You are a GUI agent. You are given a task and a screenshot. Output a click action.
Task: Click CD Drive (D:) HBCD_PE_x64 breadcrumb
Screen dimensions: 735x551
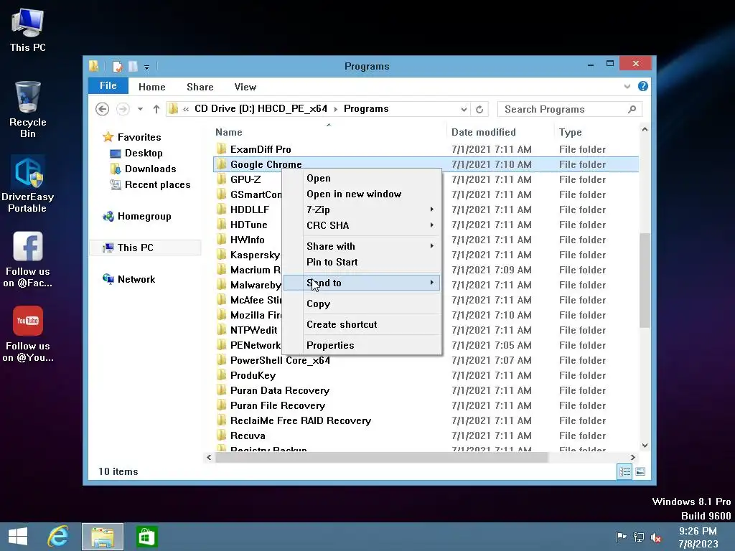[261, 109]
